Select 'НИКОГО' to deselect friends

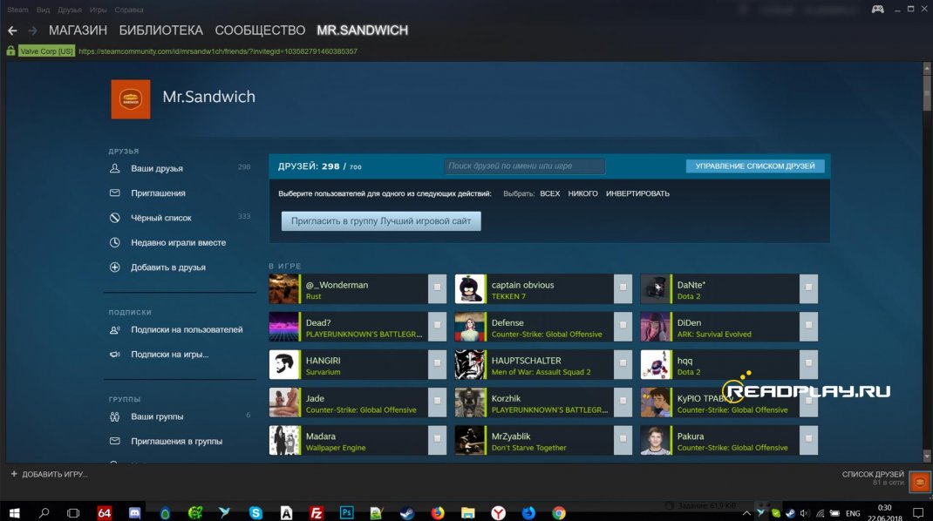[x=582, y=193]
